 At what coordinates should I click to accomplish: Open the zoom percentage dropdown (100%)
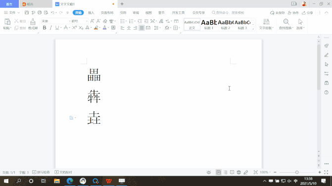[265, 172]
